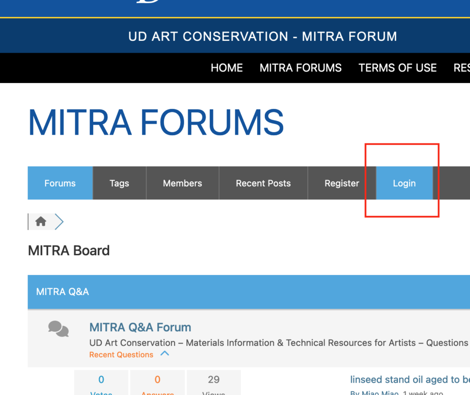Open MITRA FORUMS in the black navigation bar
The width and height of the screenshot is (470, 395).
coord(301,68)
